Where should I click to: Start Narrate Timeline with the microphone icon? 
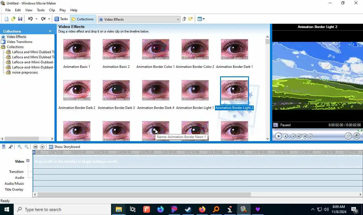pos(10,147)
